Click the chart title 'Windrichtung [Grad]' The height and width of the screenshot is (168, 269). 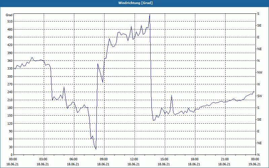click(x=136, y=3)
